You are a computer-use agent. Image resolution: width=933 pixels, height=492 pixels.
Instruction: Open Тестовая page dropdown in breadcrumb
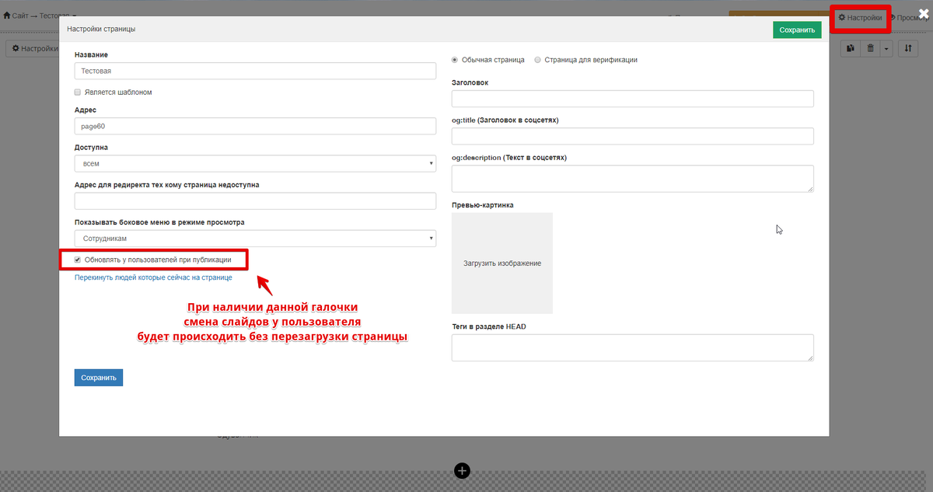(58, 16)
